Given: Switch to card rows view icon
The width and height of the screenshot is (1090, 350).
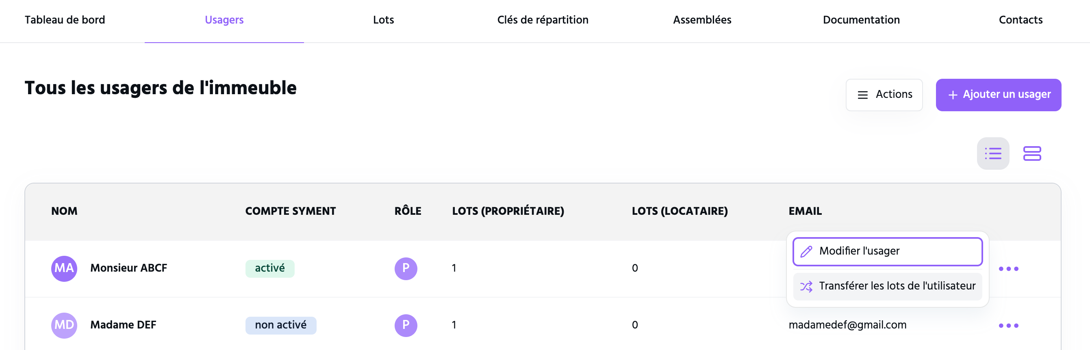Looking at the screenshot, I should click(x=1032, y=153).
